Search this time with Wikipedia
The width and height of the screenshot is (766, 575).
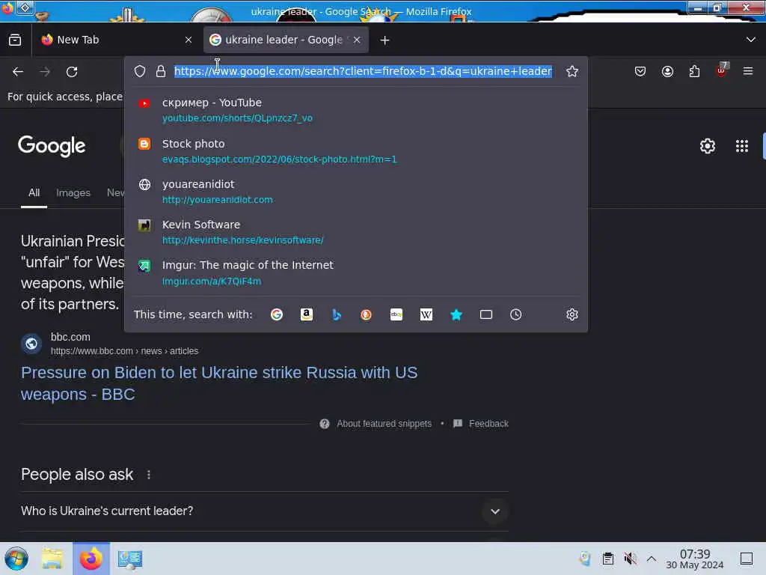coord(426,314)
